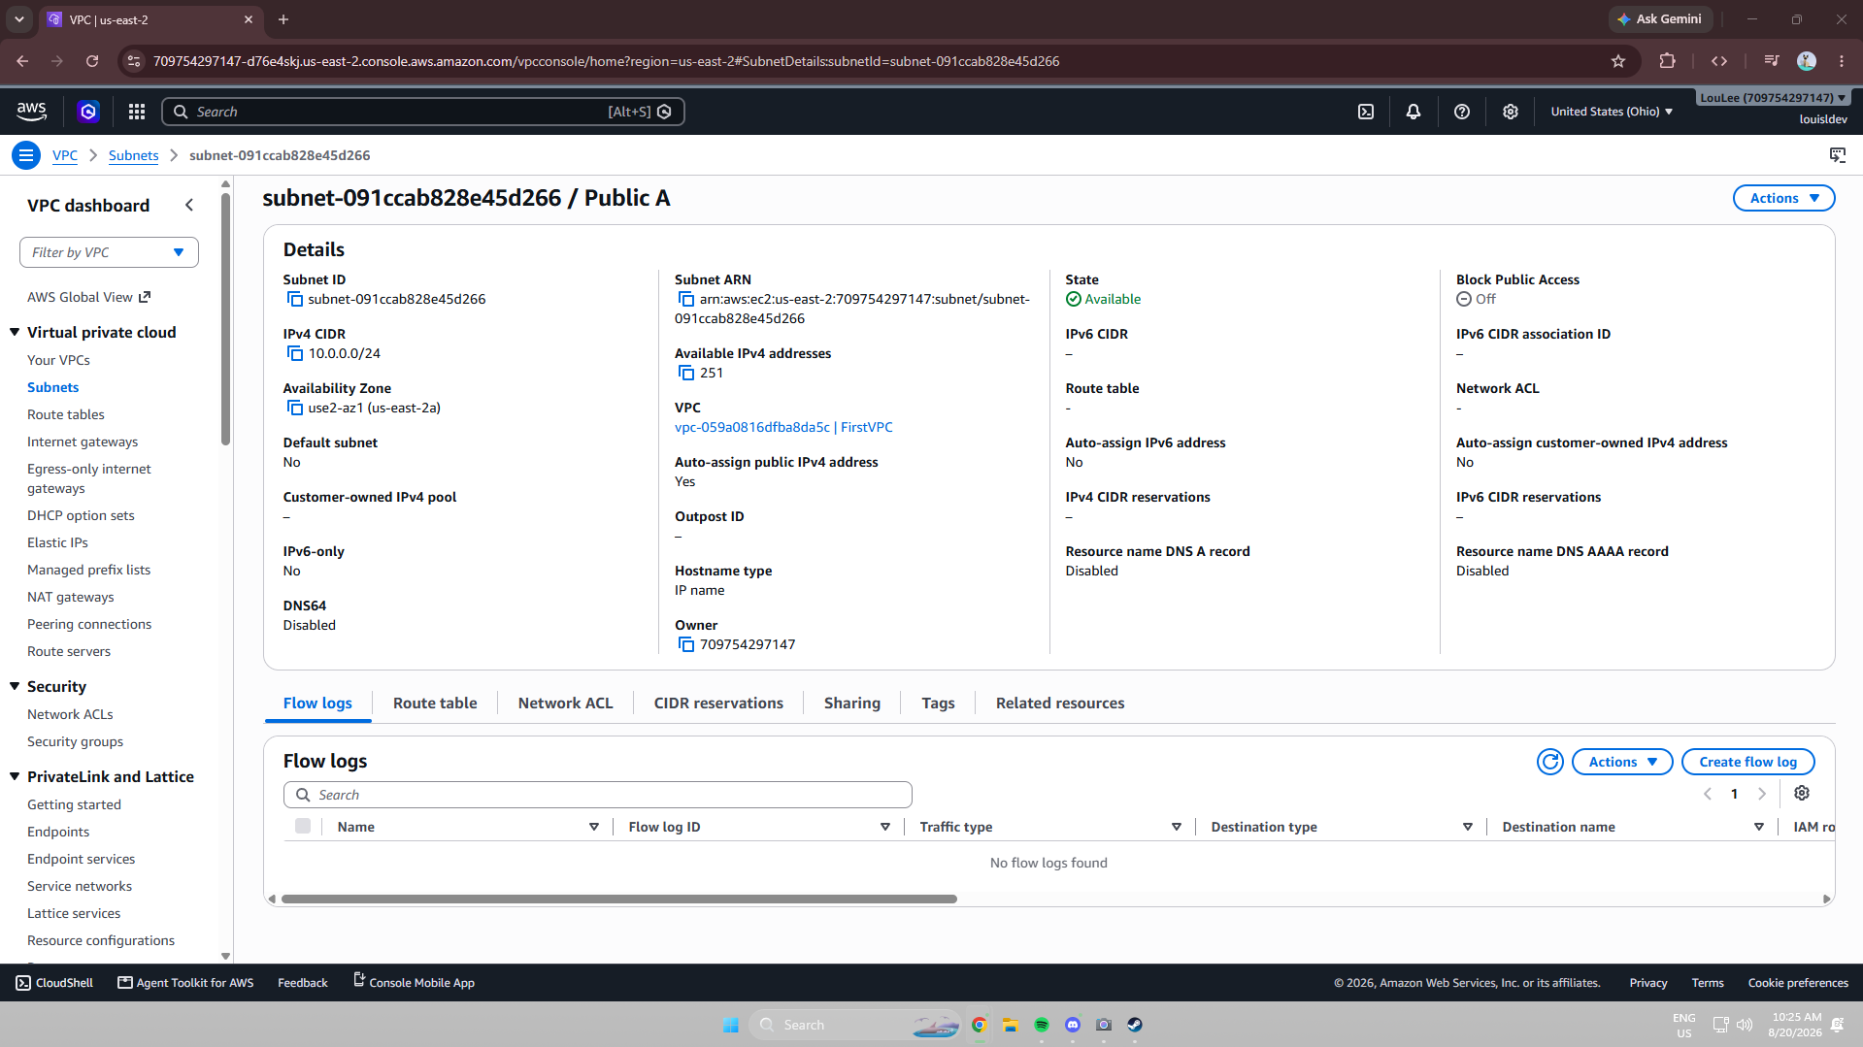1863x1047 pixels.
Task: Launch CloudShell from the top navbar icon
Action: point(1365,112)
